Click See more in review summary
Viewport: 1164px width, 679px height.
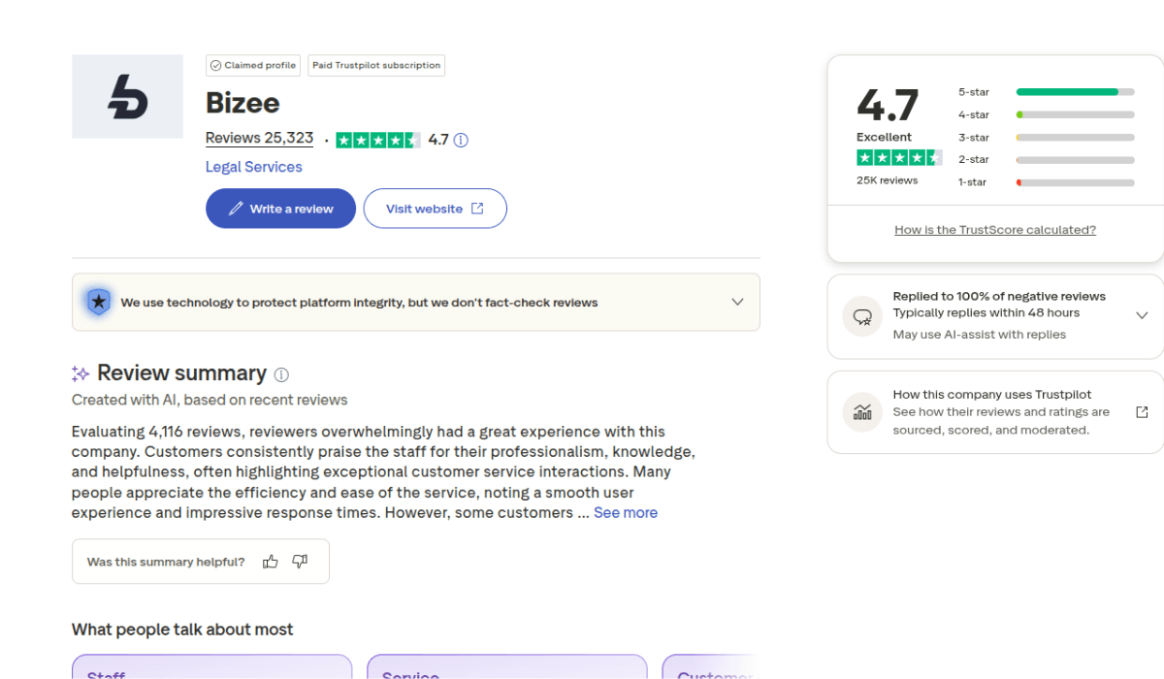[x=626, y=512]
